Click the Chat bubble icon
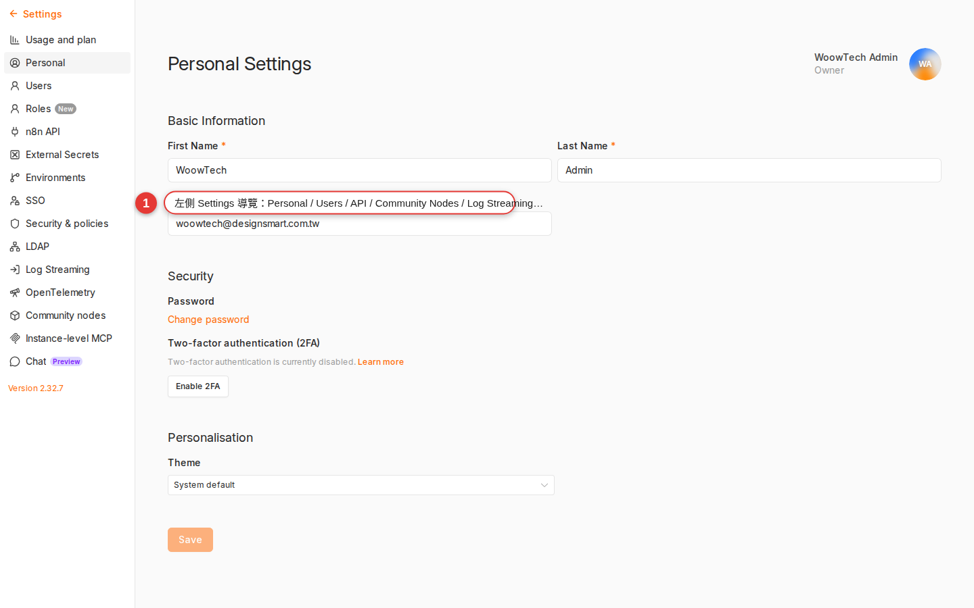 tap(15, 361)
